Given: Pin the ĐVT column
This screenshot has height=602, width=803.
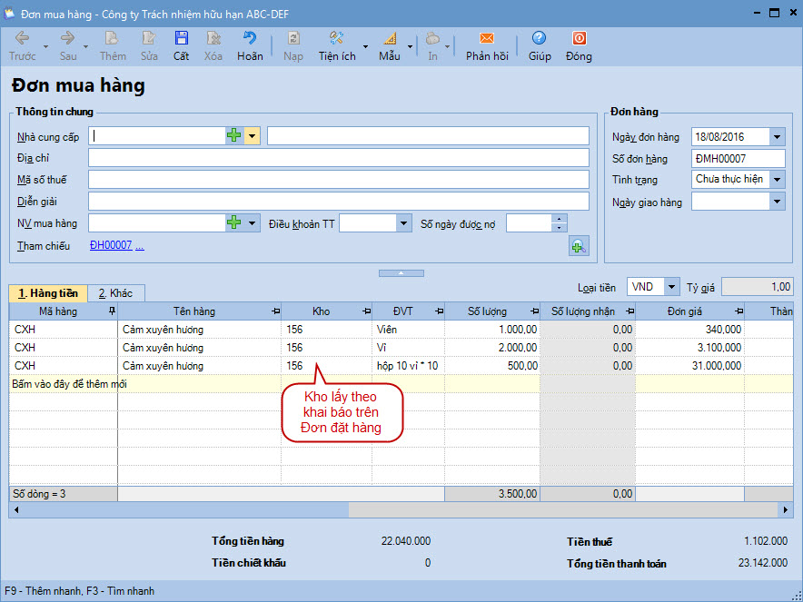Looking at the screenshot, I should pos(439,311).
